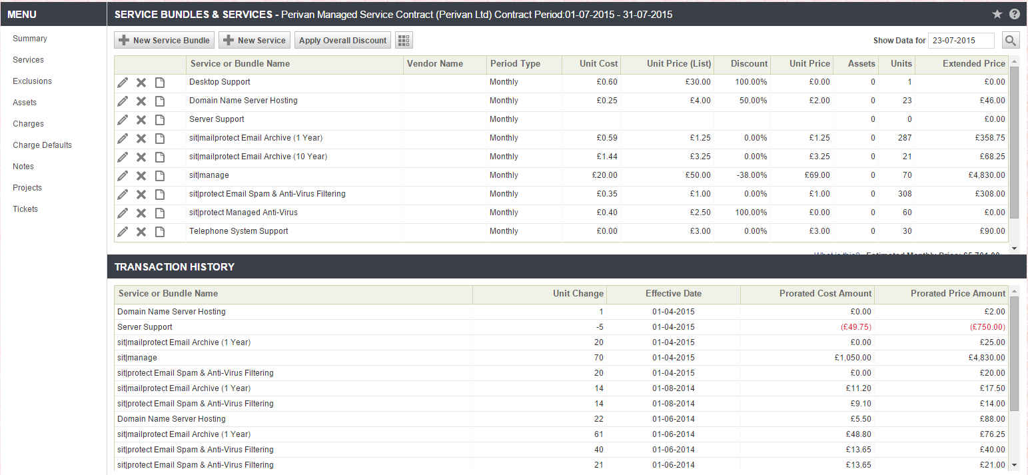This screenshot has width=1028, height=475.
Task: Sort by Vendor Name column header
Action: click(x=444, y=65)
